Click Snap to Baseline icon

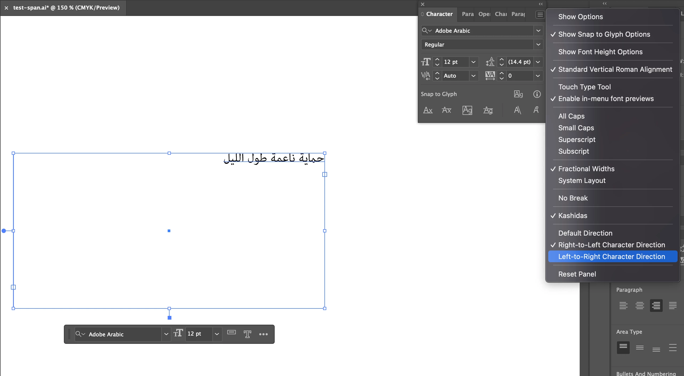click(x=428, y=110)
